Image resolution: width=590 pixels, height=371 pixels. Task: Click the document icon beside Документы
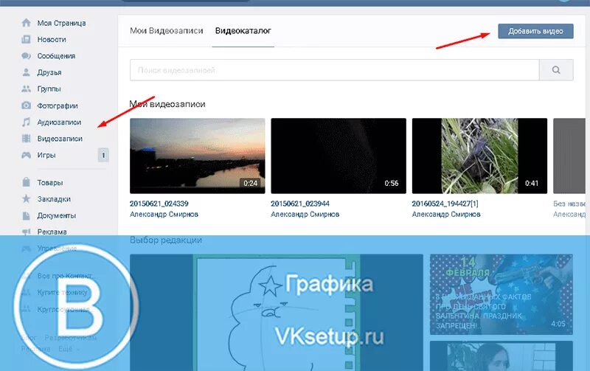(x=26, y=215)
